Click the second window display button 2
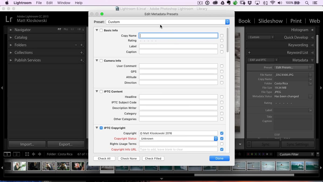 click(17, 154)
